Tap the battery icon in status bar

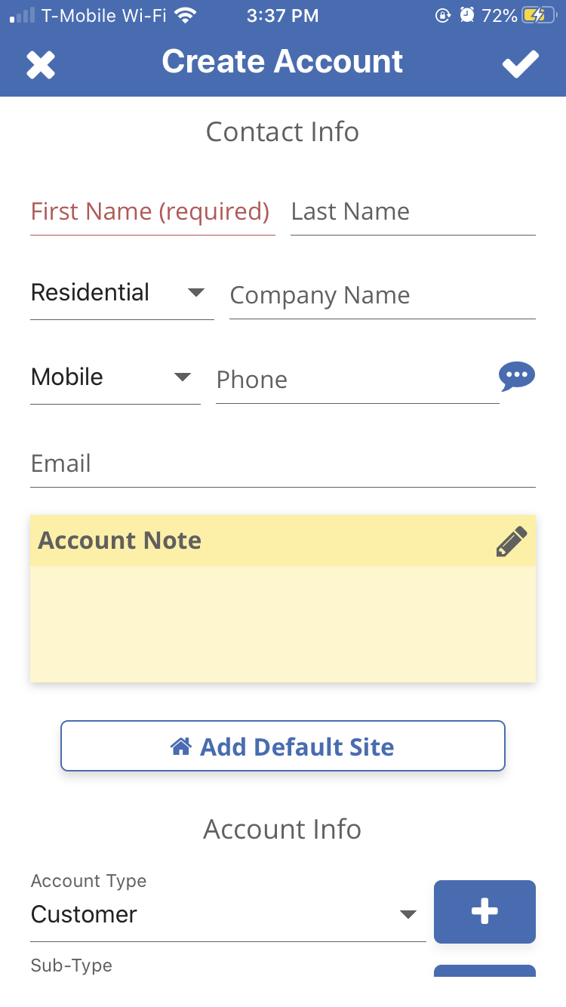click(x=539, y=15)
